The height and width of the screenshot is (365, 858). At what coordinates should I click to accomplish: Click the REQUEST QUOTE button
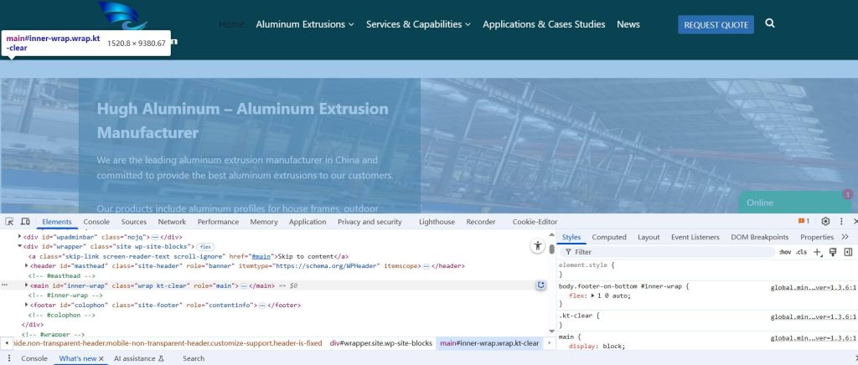(716, 25)
